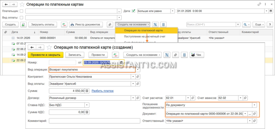Screen dimensions: 275x129
Task: Select Поступление на расчетный счет menu item
Action: click(146, 36)
